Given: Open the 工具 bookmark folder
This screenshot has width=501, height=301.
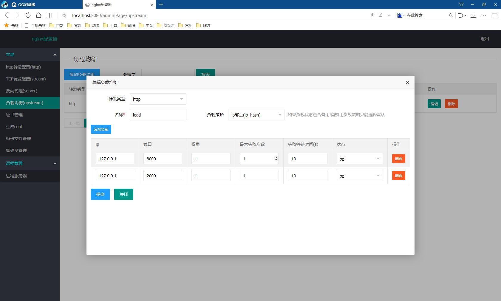Looking at the screenshot, I should [110, 25].
